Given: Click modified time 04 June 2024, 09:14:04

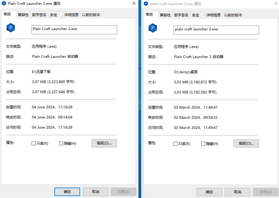Looking at the screenshot, I should [52, 117].
